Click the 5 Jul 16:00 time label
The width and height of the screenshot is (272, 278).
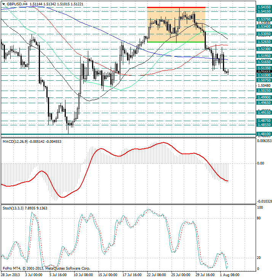58,275
